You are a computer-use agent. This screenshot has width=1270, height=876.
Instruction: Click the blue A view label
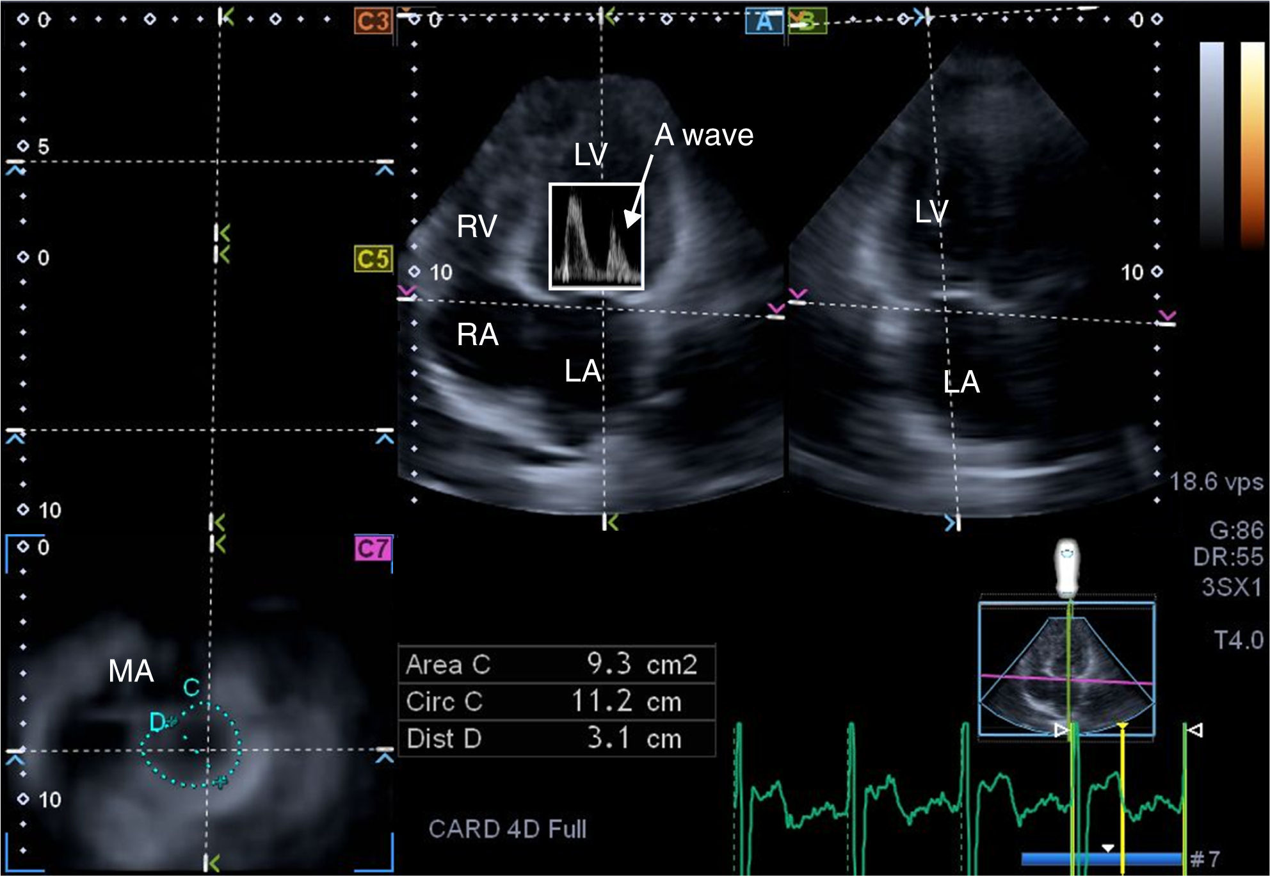pyautogui.click(x=764, y=22)
